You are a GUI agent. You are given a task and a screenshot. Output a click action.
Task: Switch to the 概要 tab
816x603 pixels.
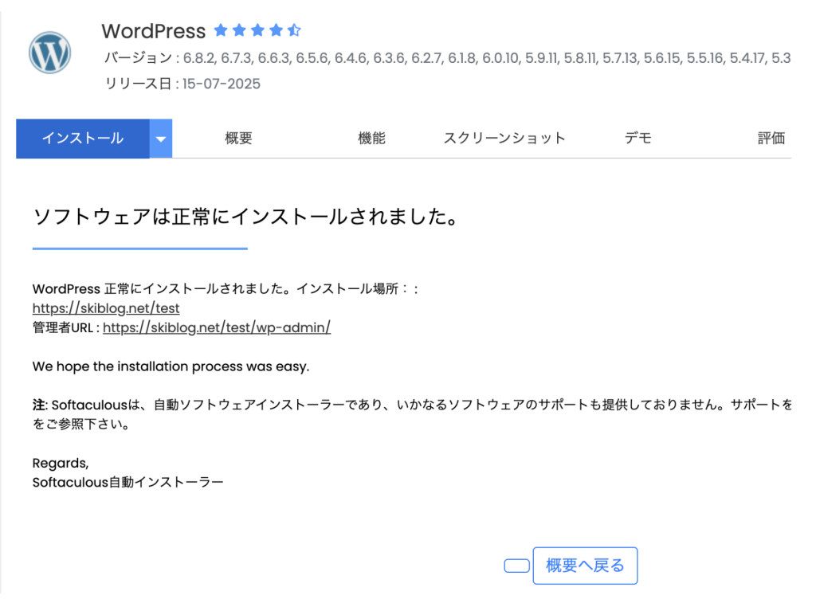coord(238,139)
